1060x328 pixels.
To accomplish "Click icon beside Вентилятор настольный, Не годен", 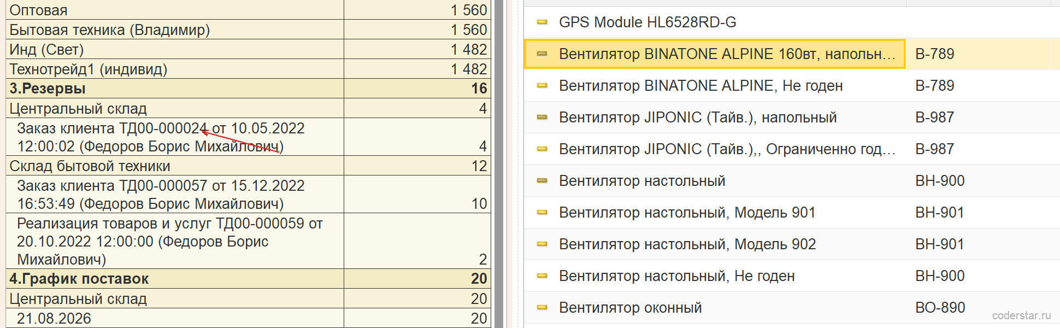I will tap(542, 276).
